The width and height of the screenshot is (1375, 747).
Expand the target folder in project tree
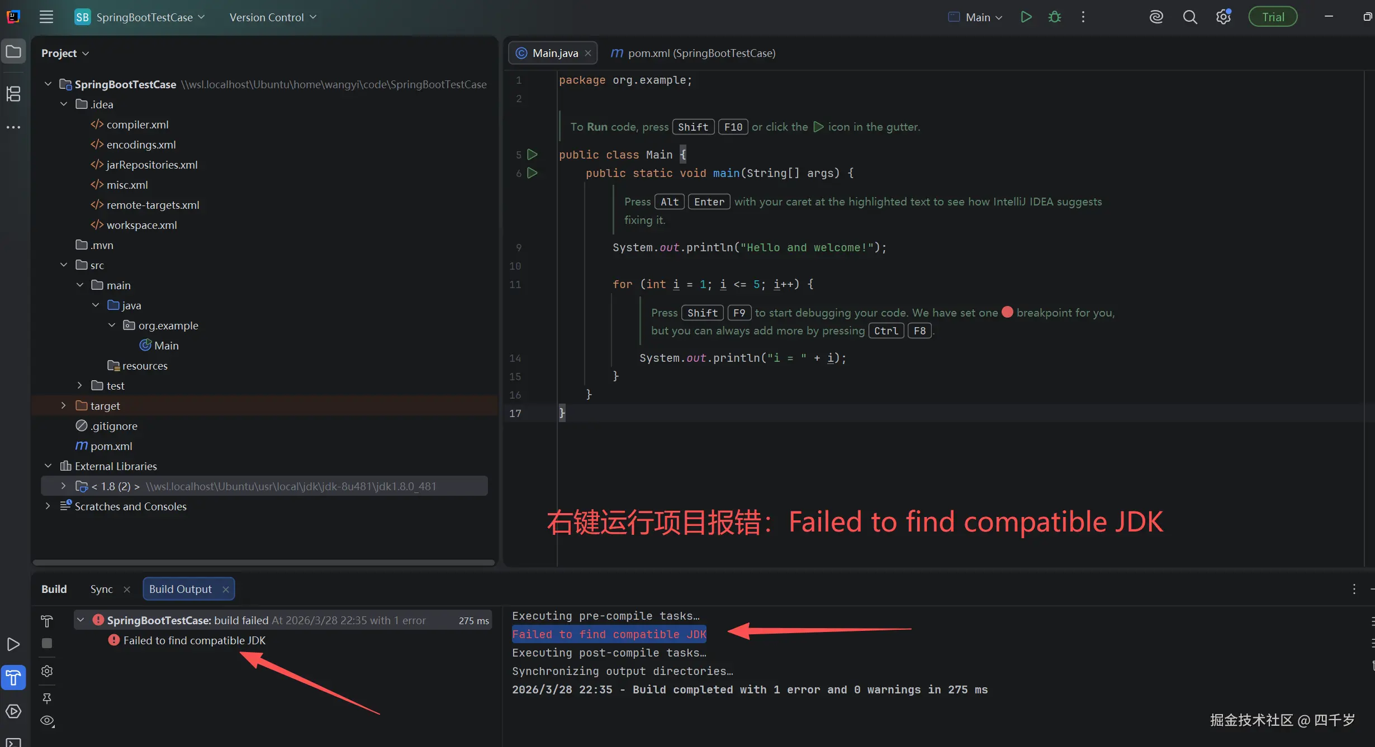pos(63,406)
